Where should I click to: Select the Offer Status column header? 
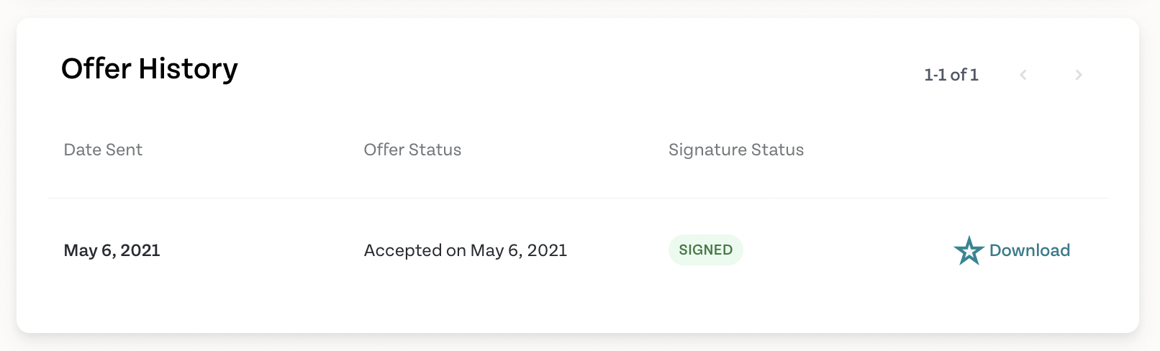click(412, 150)
